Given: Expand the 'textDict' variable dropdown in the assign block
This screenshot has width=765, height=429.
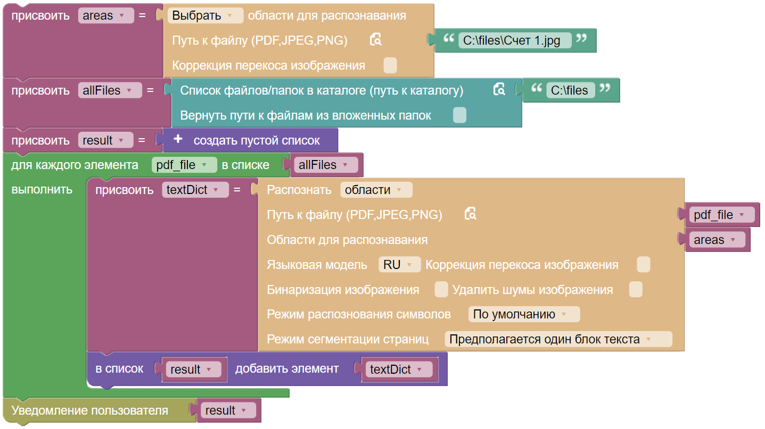Looking at the screenshot, I should tap(195, 190).
